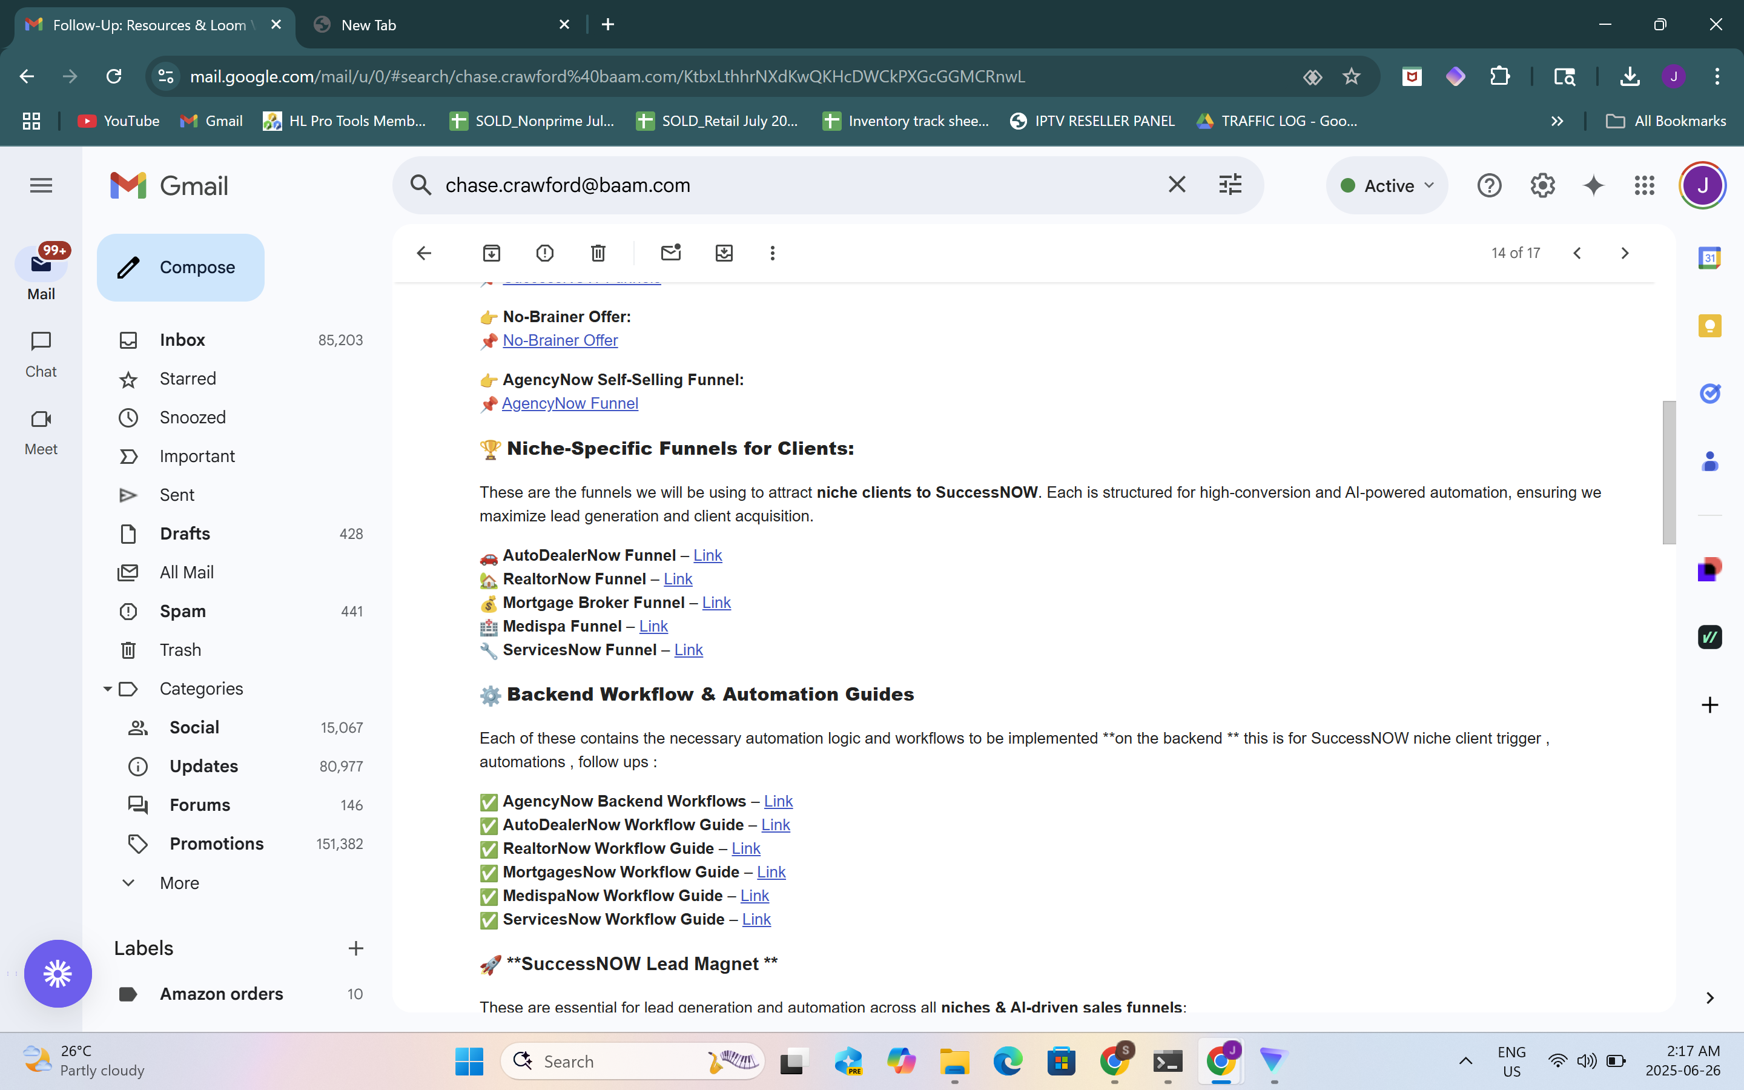Click the Compose button
Image resolution: width=1744 pixels, height=1090 pixels.
click(180, 268)
